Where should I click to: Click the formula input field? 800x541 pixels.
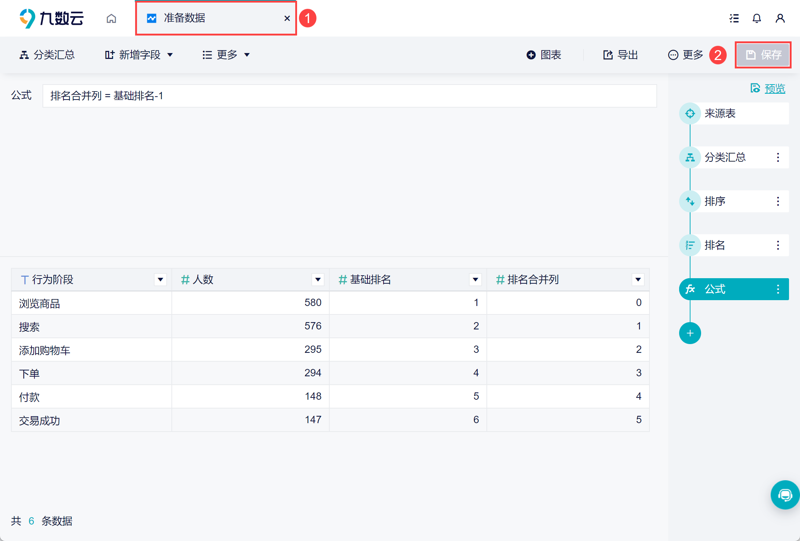tap(349, 96)
